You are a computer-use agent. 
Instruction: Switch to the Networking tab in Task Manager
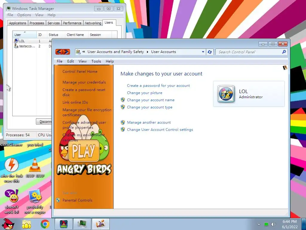point(93,23)
